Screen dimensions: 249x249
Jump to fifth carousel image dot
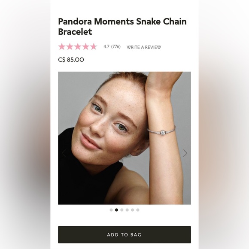tap(132, 210)
